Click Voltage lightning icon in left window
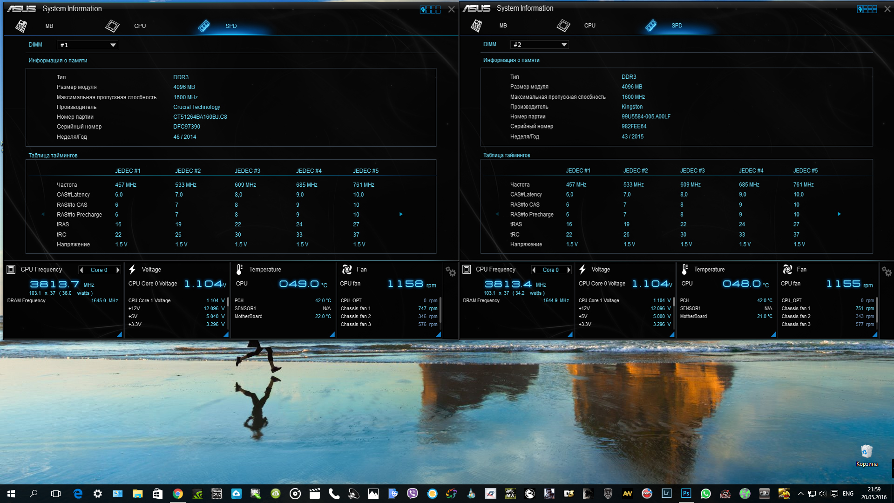 click(x=132, y=270)
